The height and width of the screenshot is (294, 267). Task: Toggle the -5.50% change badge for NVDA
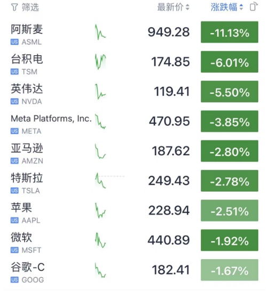230,92
